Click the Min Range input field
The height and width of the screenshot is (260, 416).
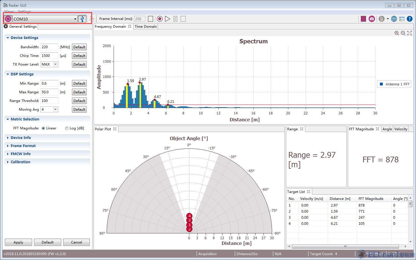pyautogui.click(x=49, y=83)
